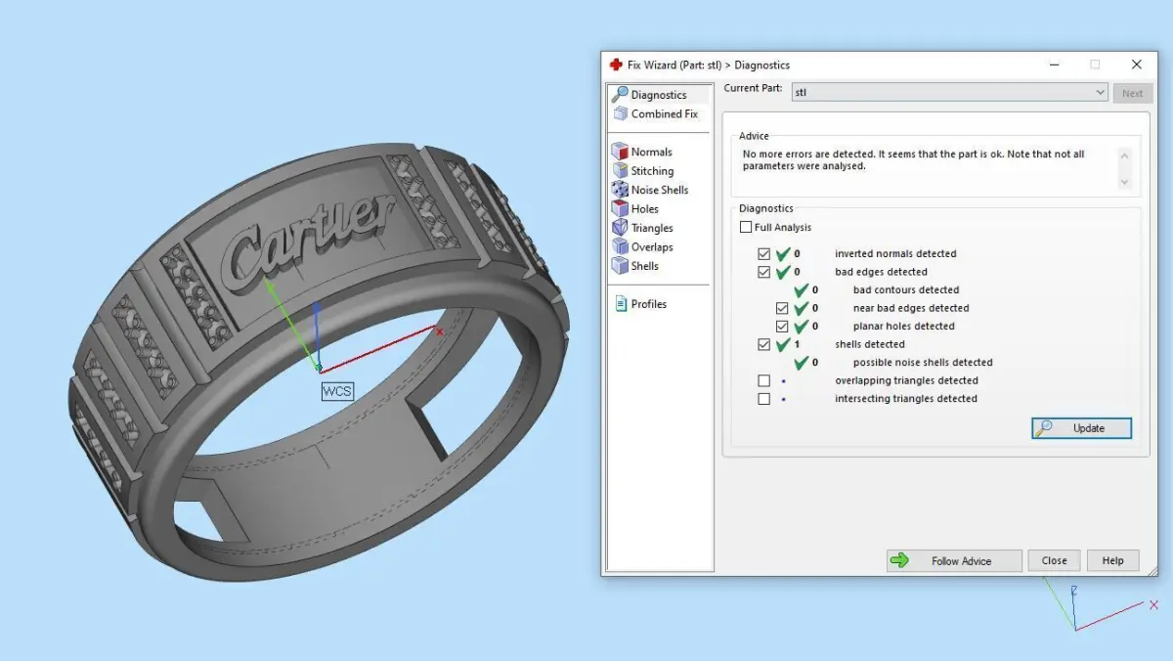The width and height of the screenshot is (1173, 661).
Task: Click the Follow Advice button
Action: (954, 560)
